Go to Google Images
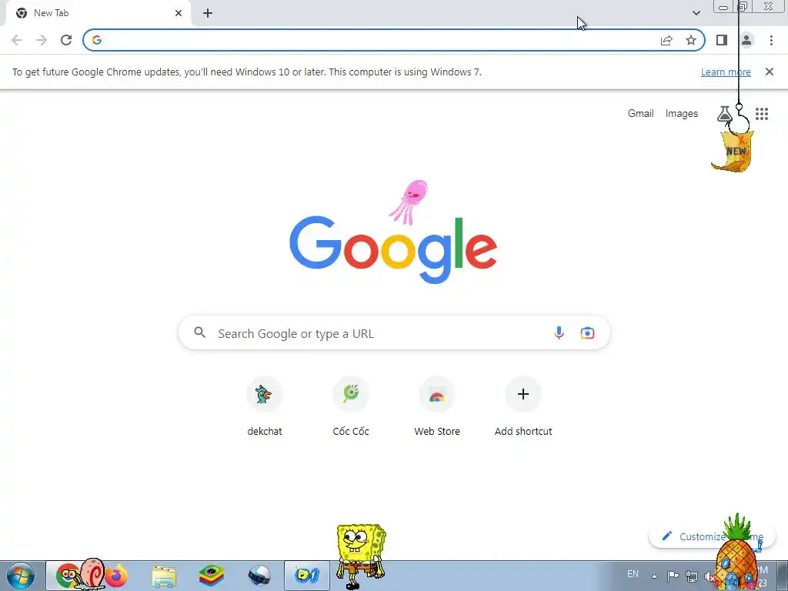The height and width of the screenshot is (591, 788). click(682, 114)
